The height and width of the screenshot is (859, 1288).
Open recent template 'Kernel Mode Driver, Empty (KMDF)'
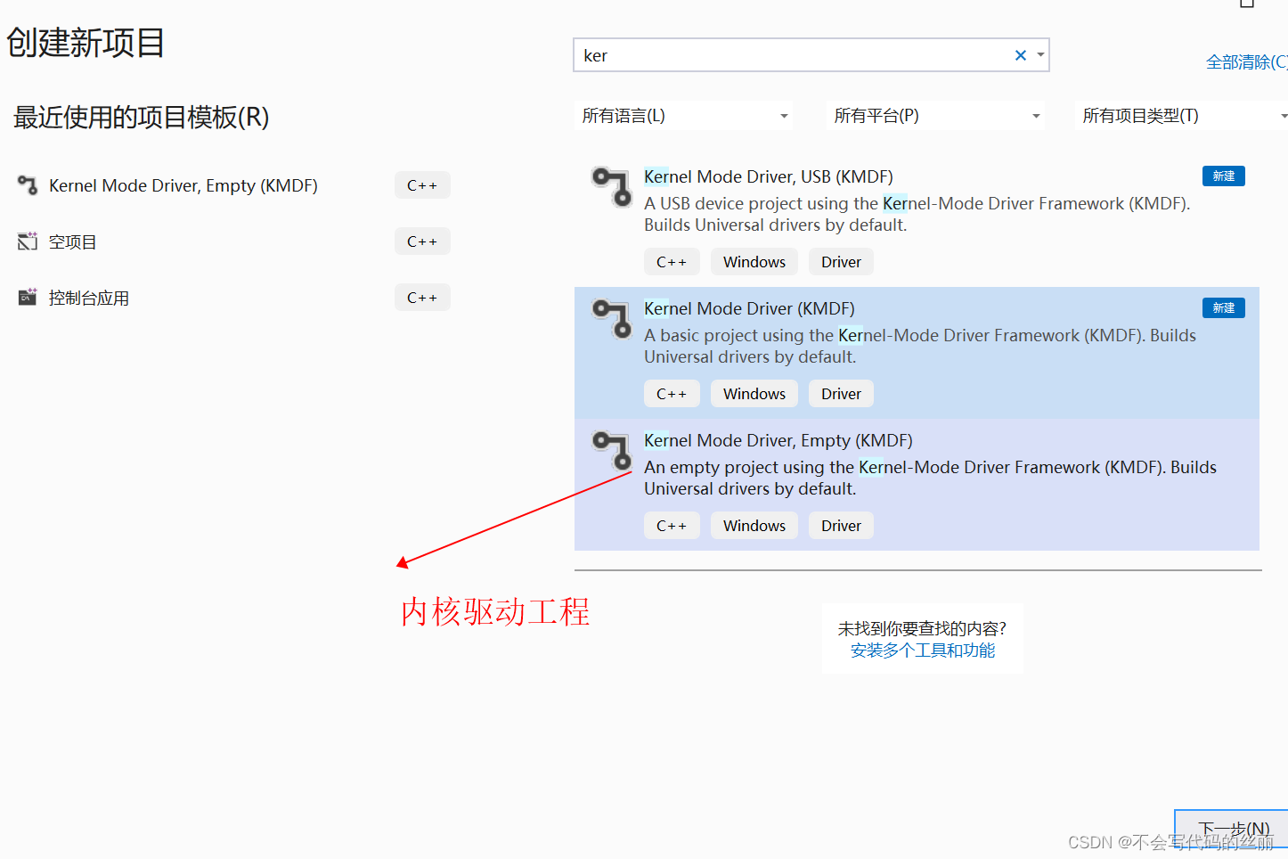click(x=183, y=185)
